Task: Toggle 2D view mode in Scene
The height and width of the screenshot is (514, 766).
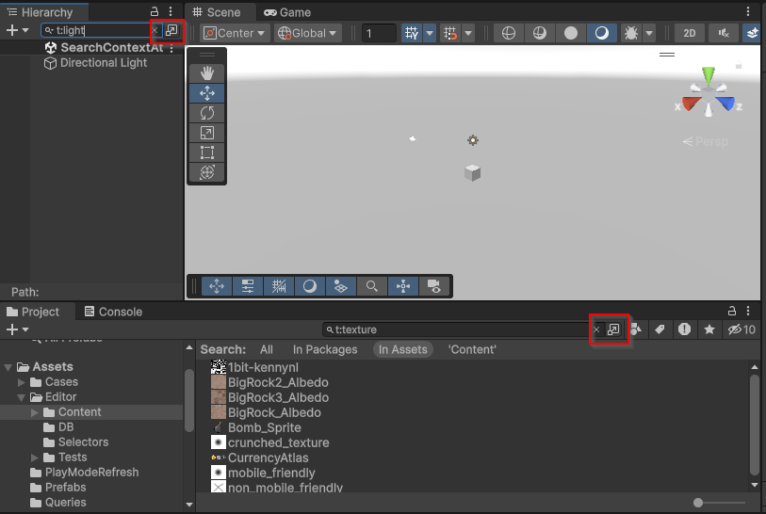Action: [x=689, y=33]
